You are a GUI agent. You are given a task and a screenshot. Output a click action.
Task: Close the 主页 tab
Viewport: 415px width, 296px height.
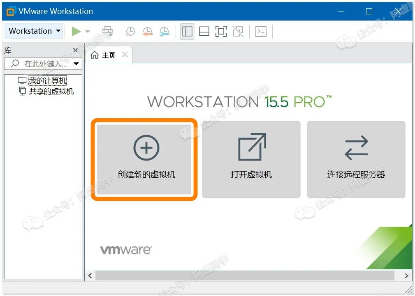[125, 55]
